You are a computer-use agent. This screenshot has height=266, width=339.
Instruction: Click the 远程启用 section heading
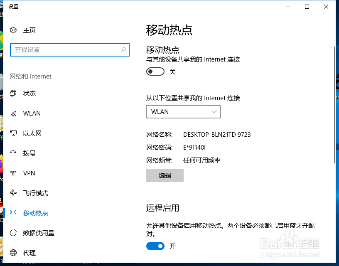[x=162, y=208]
